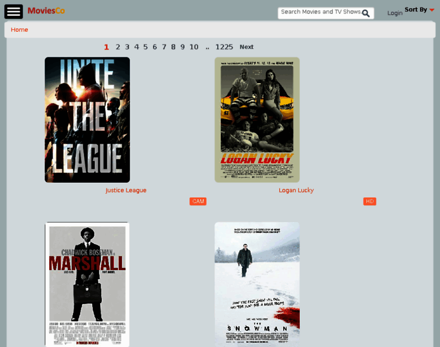Go to page 6
Screen dimensions: 440x347
(x=155, y=47)
